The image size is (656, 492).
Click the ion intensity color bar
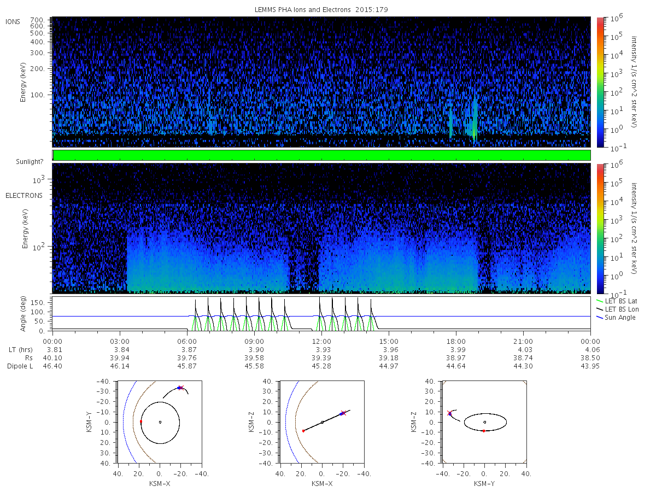600,82
